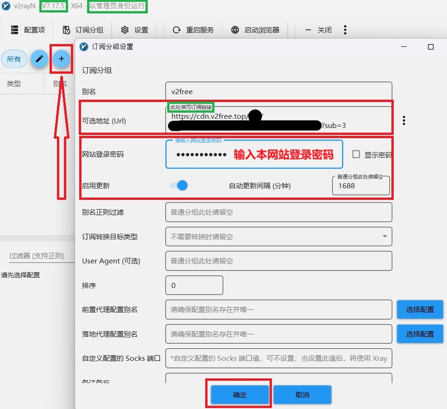Click 选择配置 for 落地代理配置别名
Image resolution: width=447 pixels, height=409 pixels.
(420, 334)
